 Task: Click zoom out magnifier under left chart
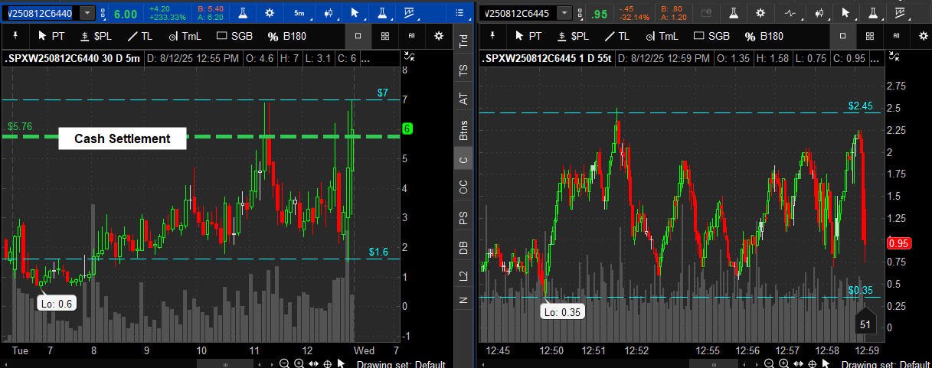(284, 363)
